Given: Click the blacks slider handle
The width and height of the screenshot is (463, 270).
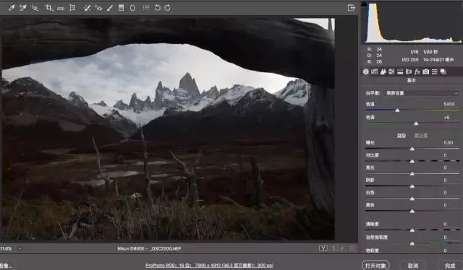Looking at the screenshot, I should [x=412, y=212].
